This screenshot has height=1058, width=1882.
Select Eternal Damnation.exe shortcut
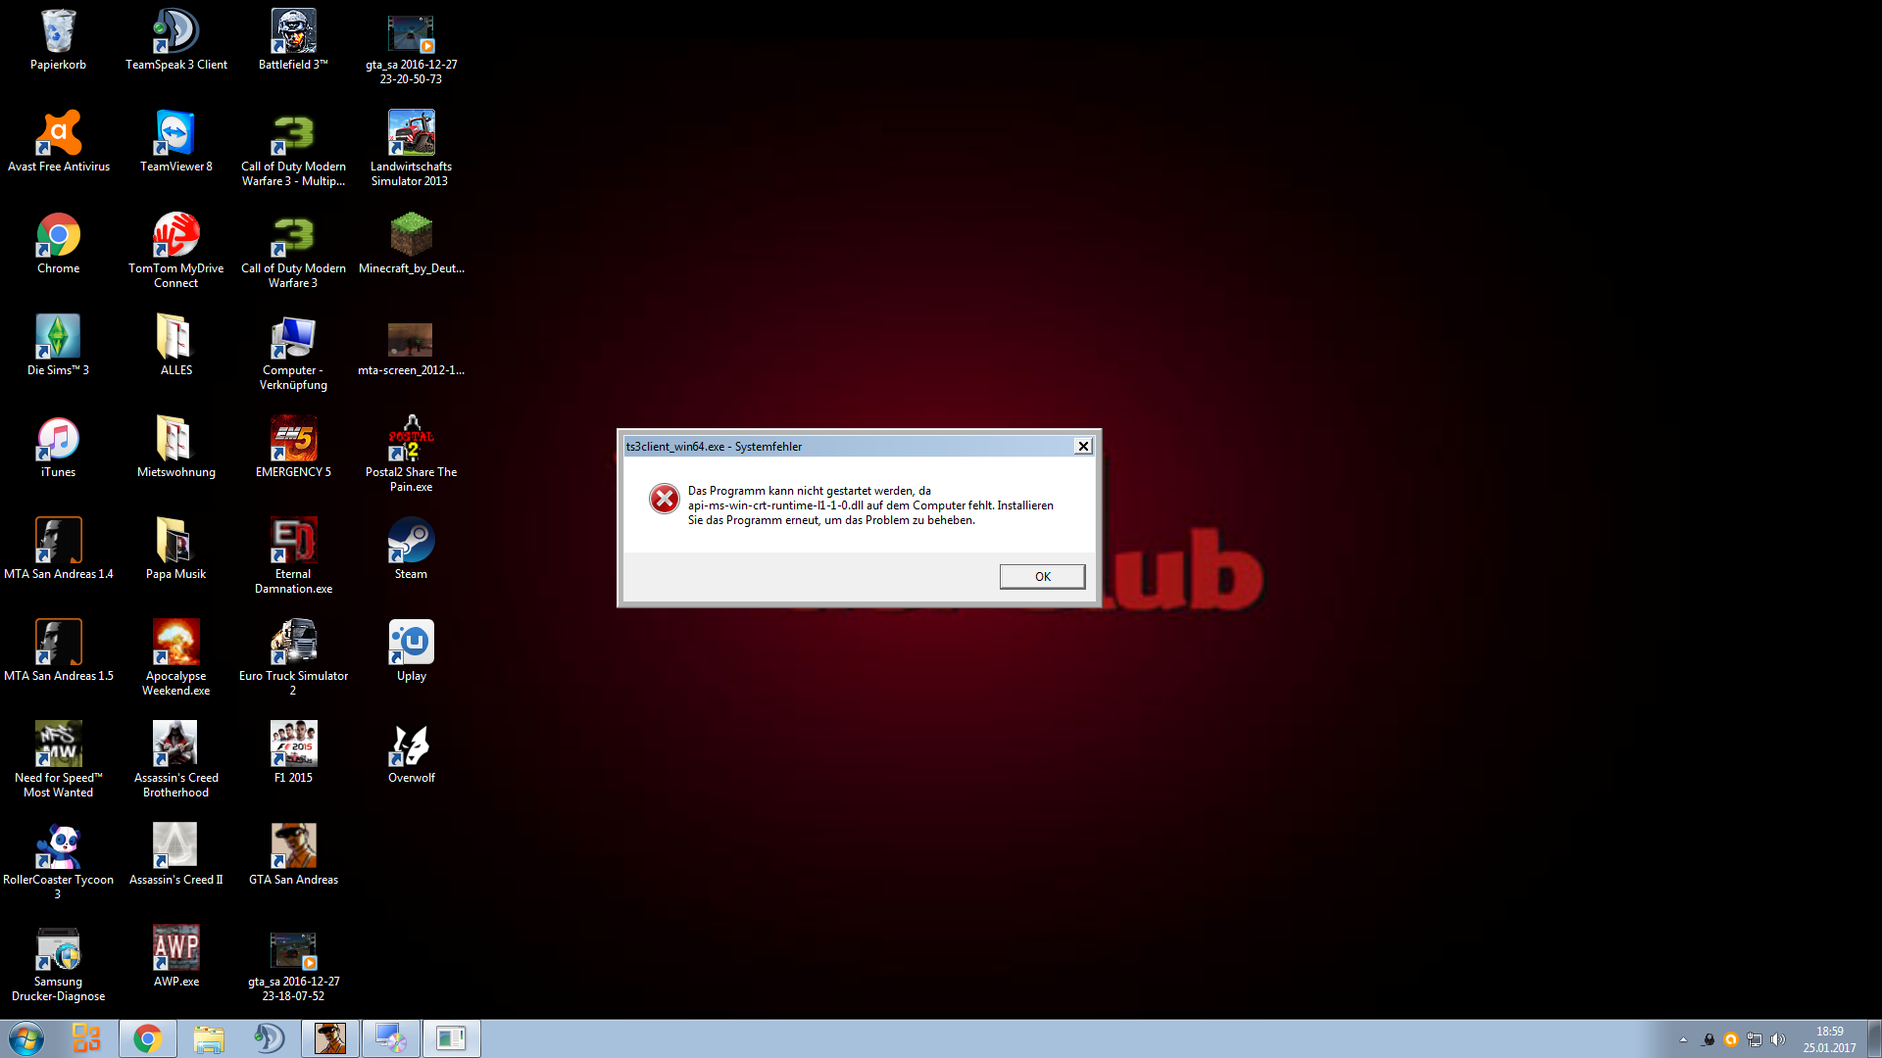[x=293, y=556]
